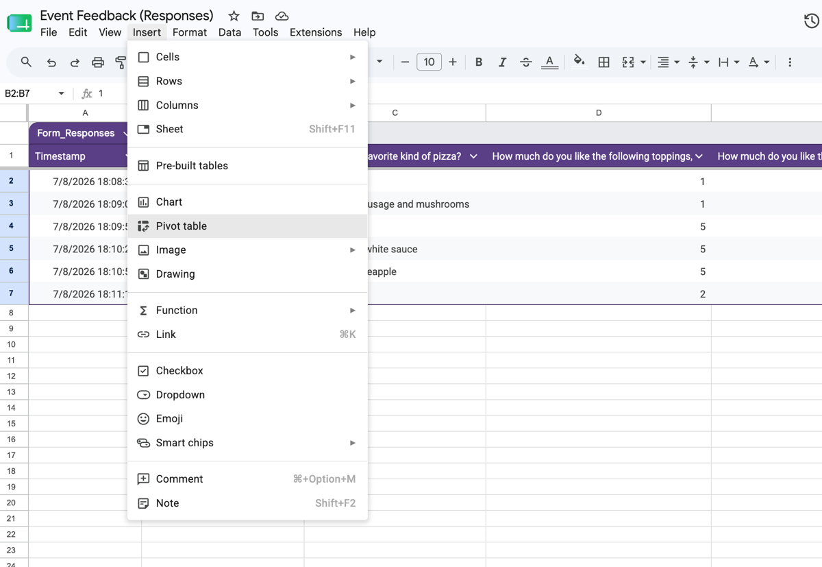Open the File menu

49,32
